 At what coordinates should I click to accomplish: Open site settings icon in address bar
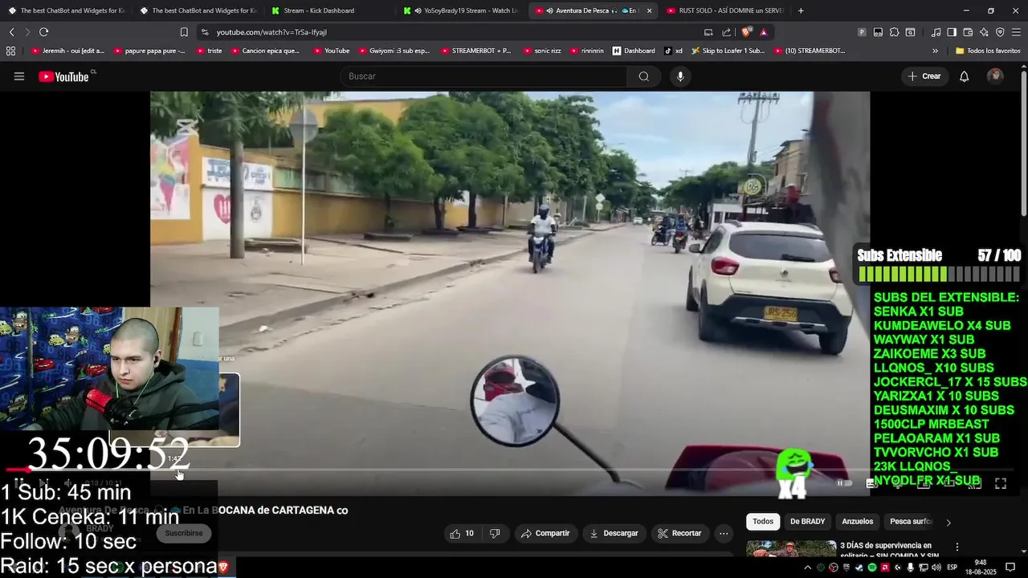pos(205,32)
